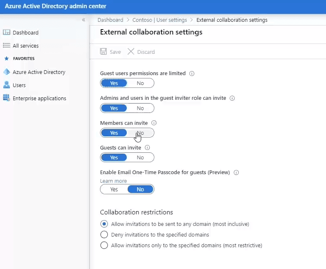
Task: Show info for Email One-Time Passcode setting
Action: click(236, 172)
